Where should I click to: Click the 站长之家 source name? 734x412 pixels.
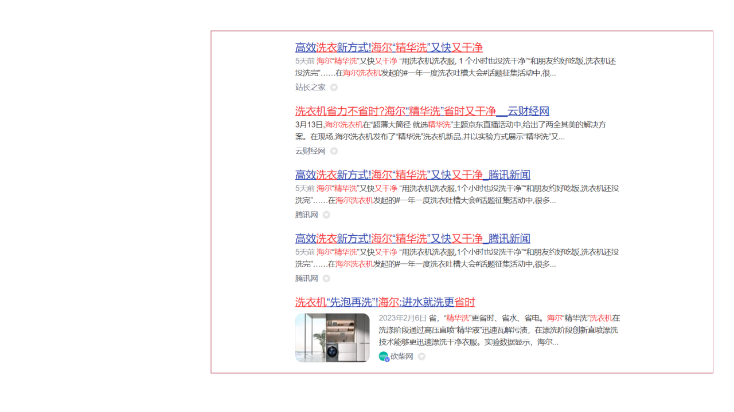(x=310, y=87)
